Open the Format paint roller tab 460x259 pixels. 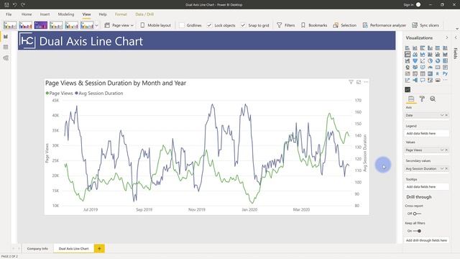[x=422, y=99]
